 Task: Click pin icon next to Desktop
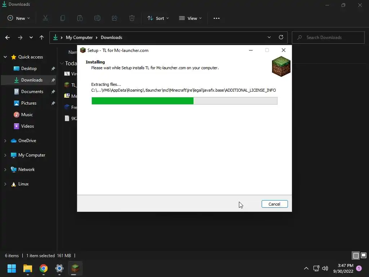[x=53, y=68]
